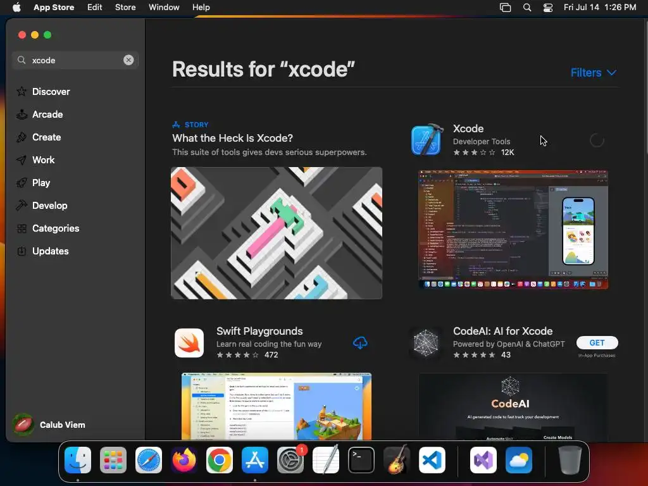Open the story artwork thumbnail
The image size is (648, 486).
pyautogui.click(x=277, y=233)
